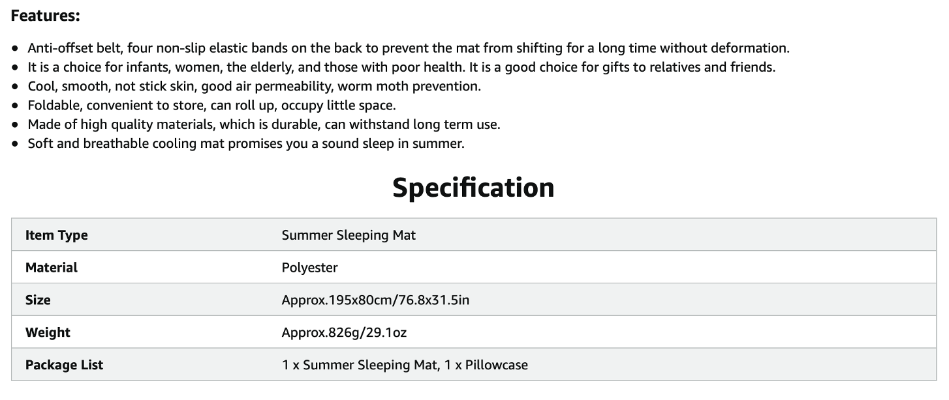Click the Soft and breathable cooling mat line

(x=246, y=143)
